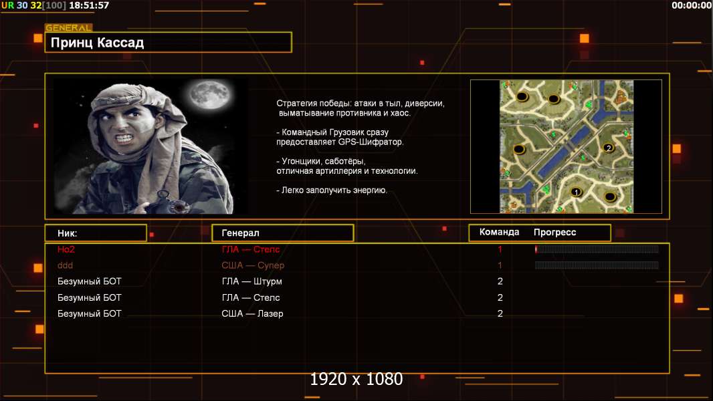The width and height of the screenshot is (713, 401).
Task: Click team number 1 for Ho2
Action: 500,249
